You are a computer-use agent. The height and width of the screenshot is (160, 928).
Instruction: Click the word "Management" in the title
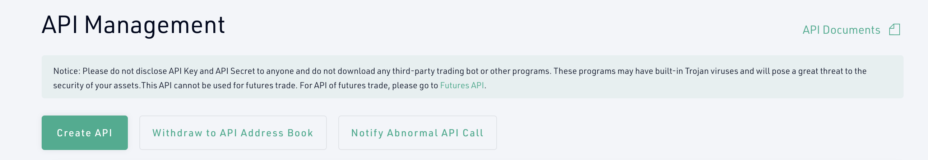[154, 25]
